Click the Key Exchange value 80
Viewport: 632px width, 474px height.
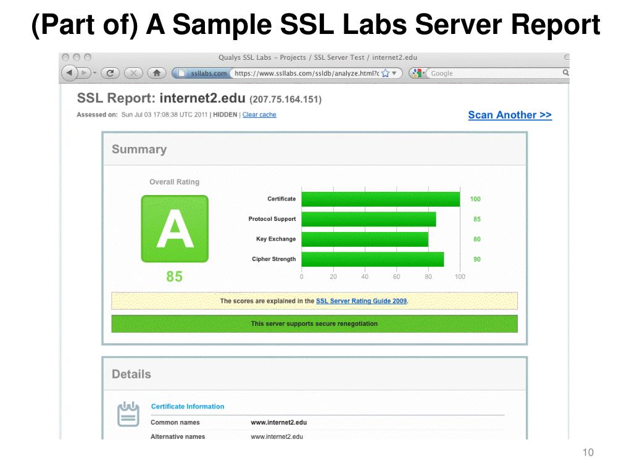pyautogui.click(x=477, y=239)
